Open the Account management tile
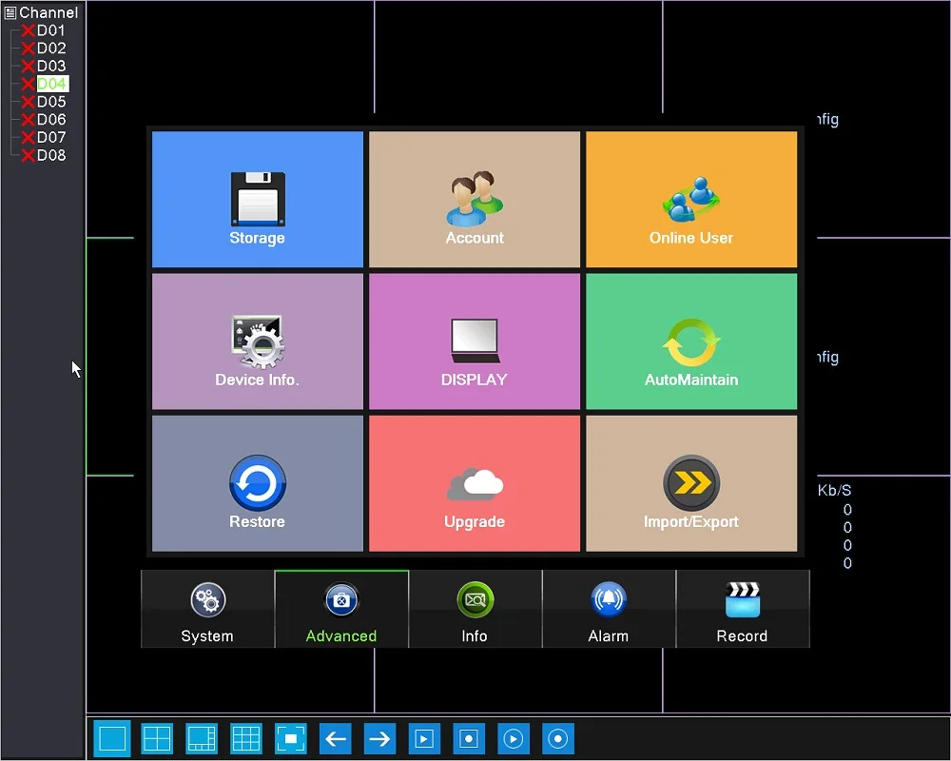The width and height of the screenshot is (951, 761). point(475,199)
